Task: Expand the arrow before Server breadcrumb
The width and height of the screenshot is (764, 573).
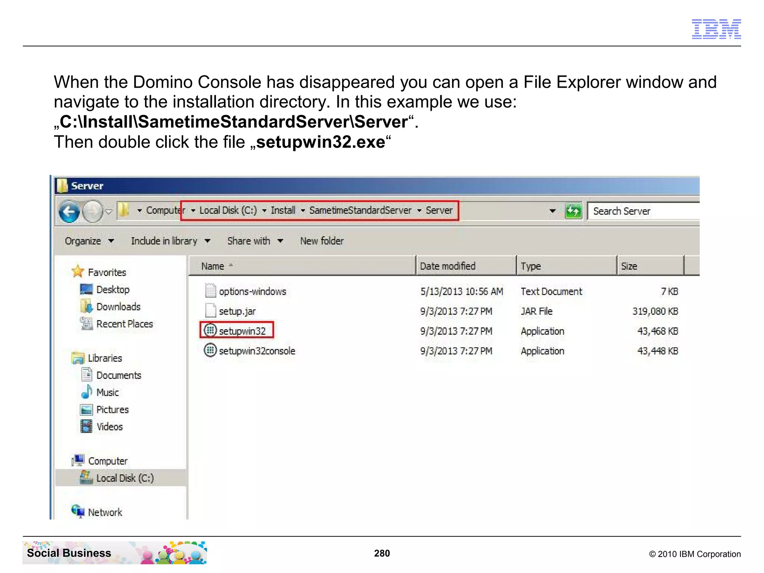Action: (419, 211)
